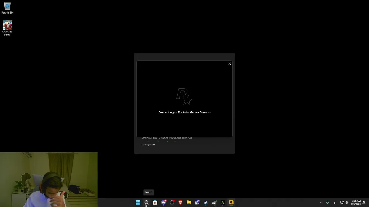Click the webcam overlay preview
This screenshot has height=207, width=369.
click(x=49, y=180)
